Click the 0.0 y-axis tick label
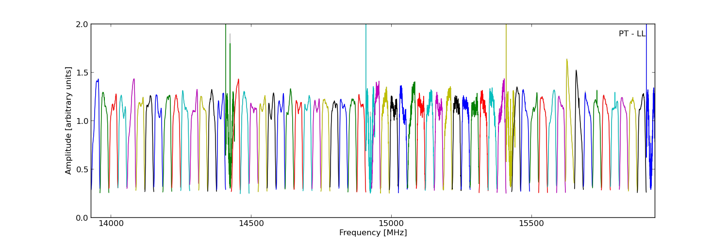Screen dimensions: 728x242 [82, 217]
